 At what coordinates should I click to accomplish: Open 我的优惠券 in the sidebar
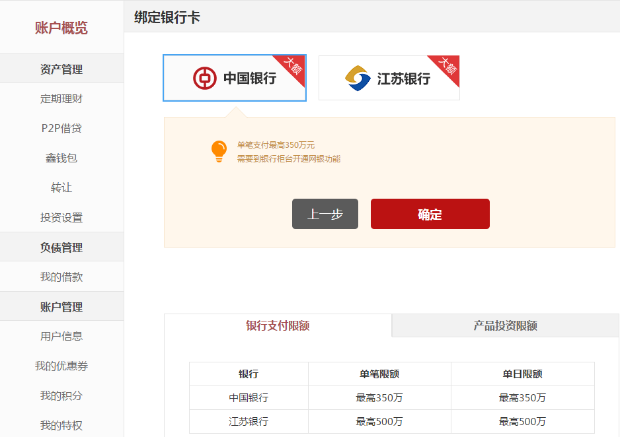(61, 366)
